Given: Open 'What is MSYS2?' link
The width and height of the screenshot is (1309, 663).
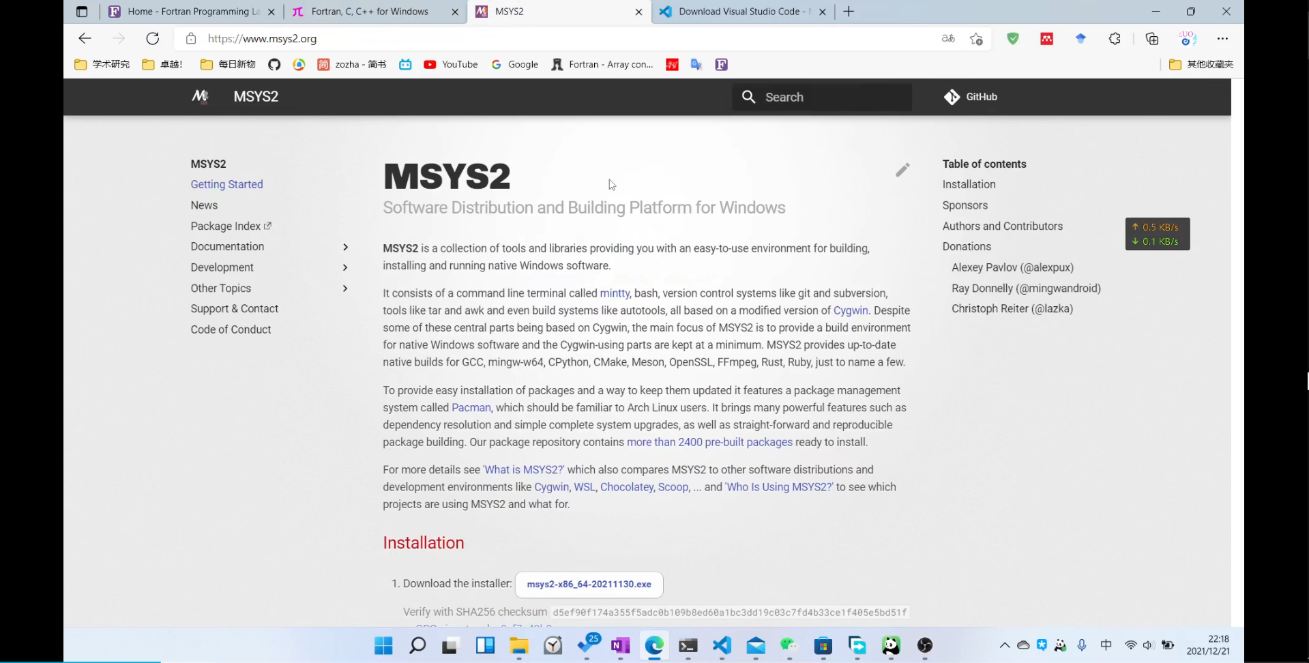Looking at the screenshot, I should point(524,470).
